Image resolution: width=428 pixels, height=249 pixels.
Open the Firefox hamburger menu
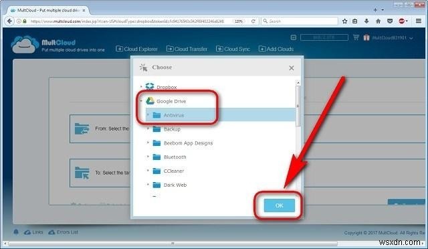pyautogui.click(x=419, y=21)
